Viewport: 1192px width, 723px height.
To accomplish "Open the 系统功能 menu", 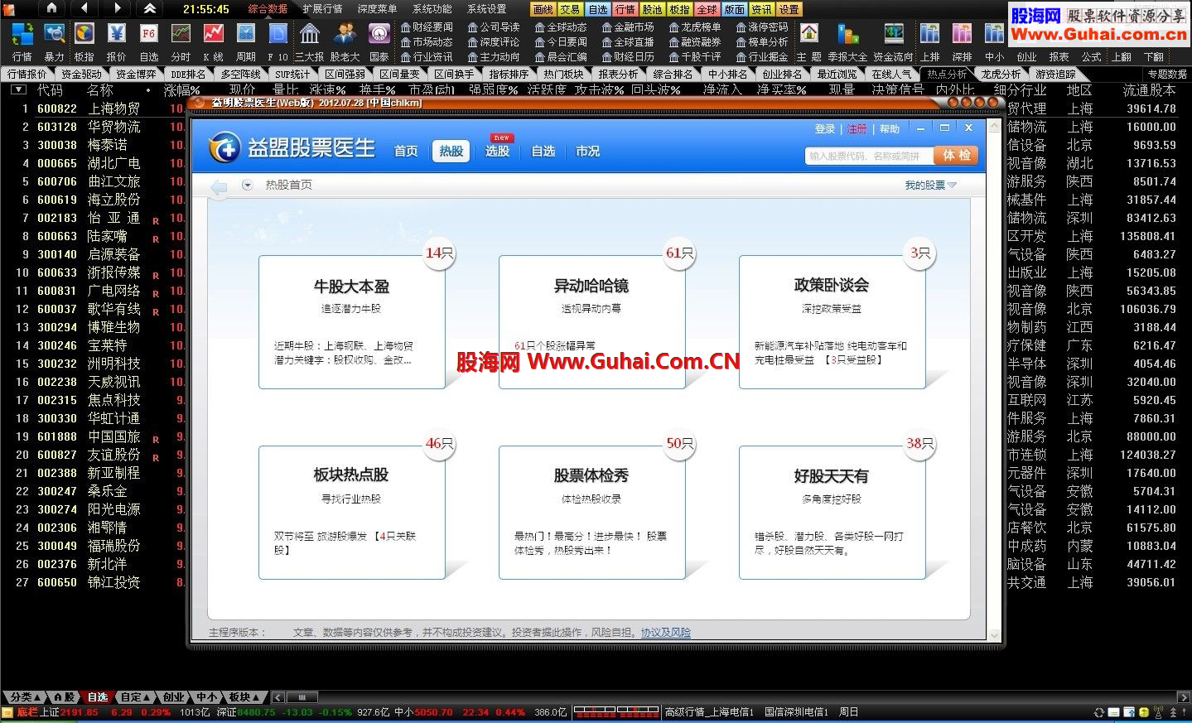I will pyautogui.click(x=432, y=9).
